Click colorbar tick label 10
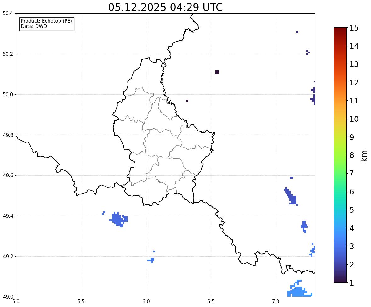The width and height of the screenshot is (371, 307). (x=354, y=119)
